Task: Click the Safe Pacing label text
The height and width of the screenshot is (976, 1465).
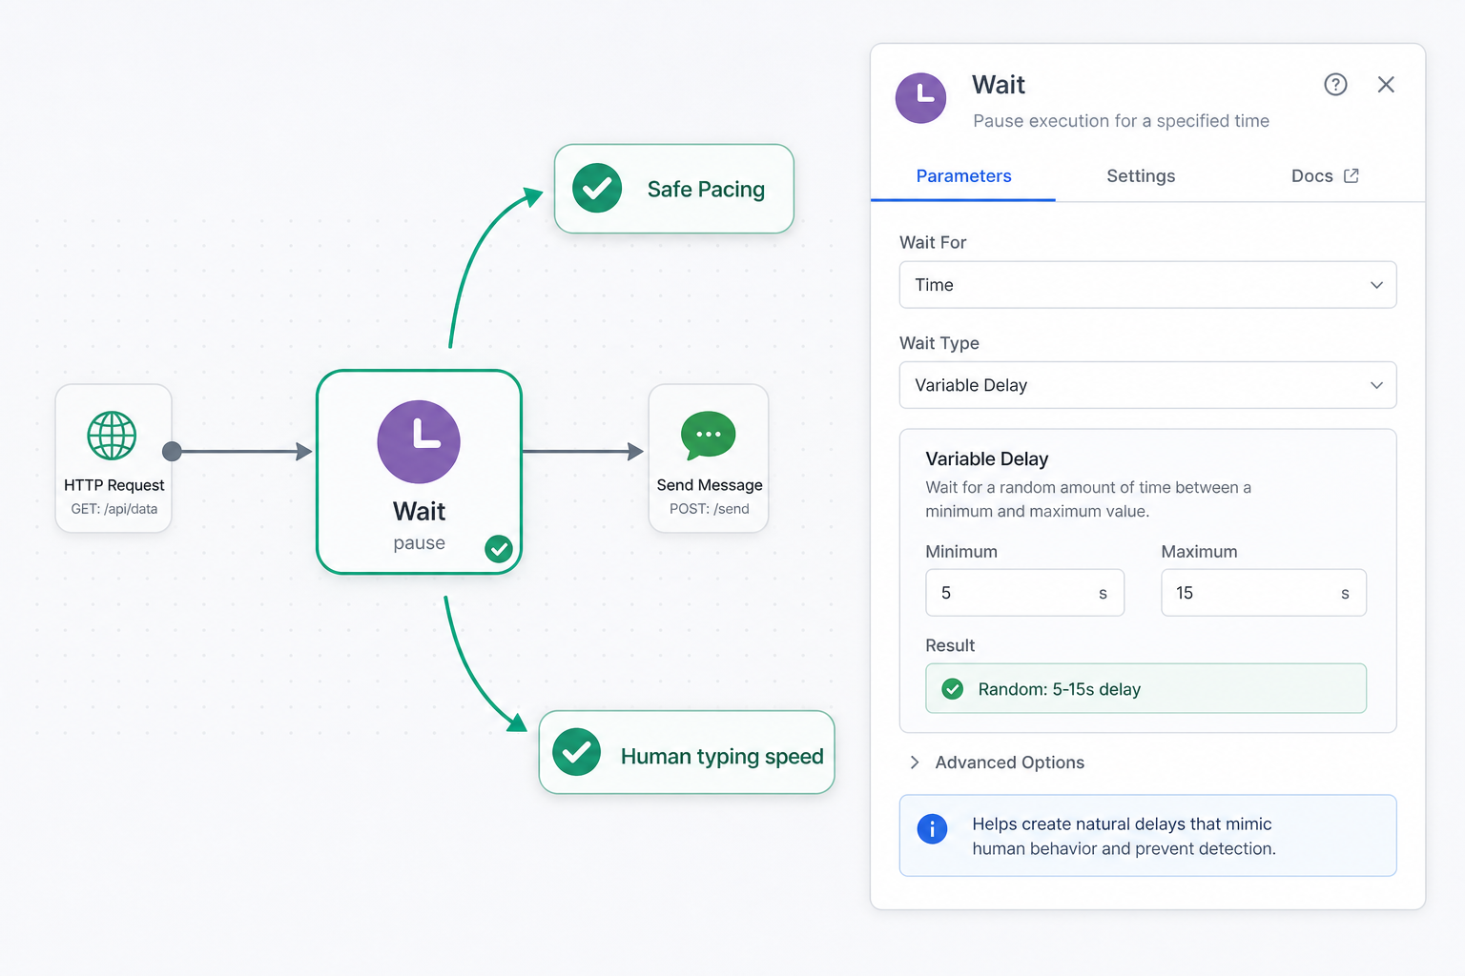Action: (x=706, y=190)
